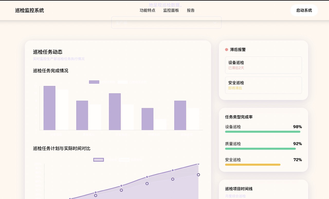Screen dimensions: 329x199
Task: Open the department dropdown below the header
Action: point(166,23)
